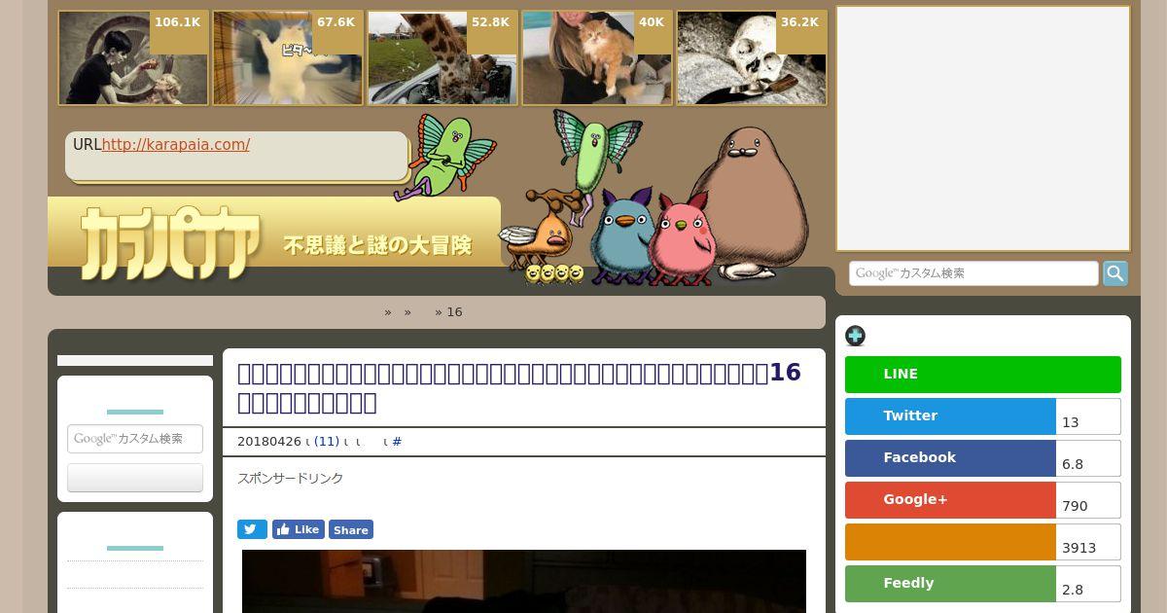
Task: Click the small Twitter bird tweet button
Action: (252, 529)
